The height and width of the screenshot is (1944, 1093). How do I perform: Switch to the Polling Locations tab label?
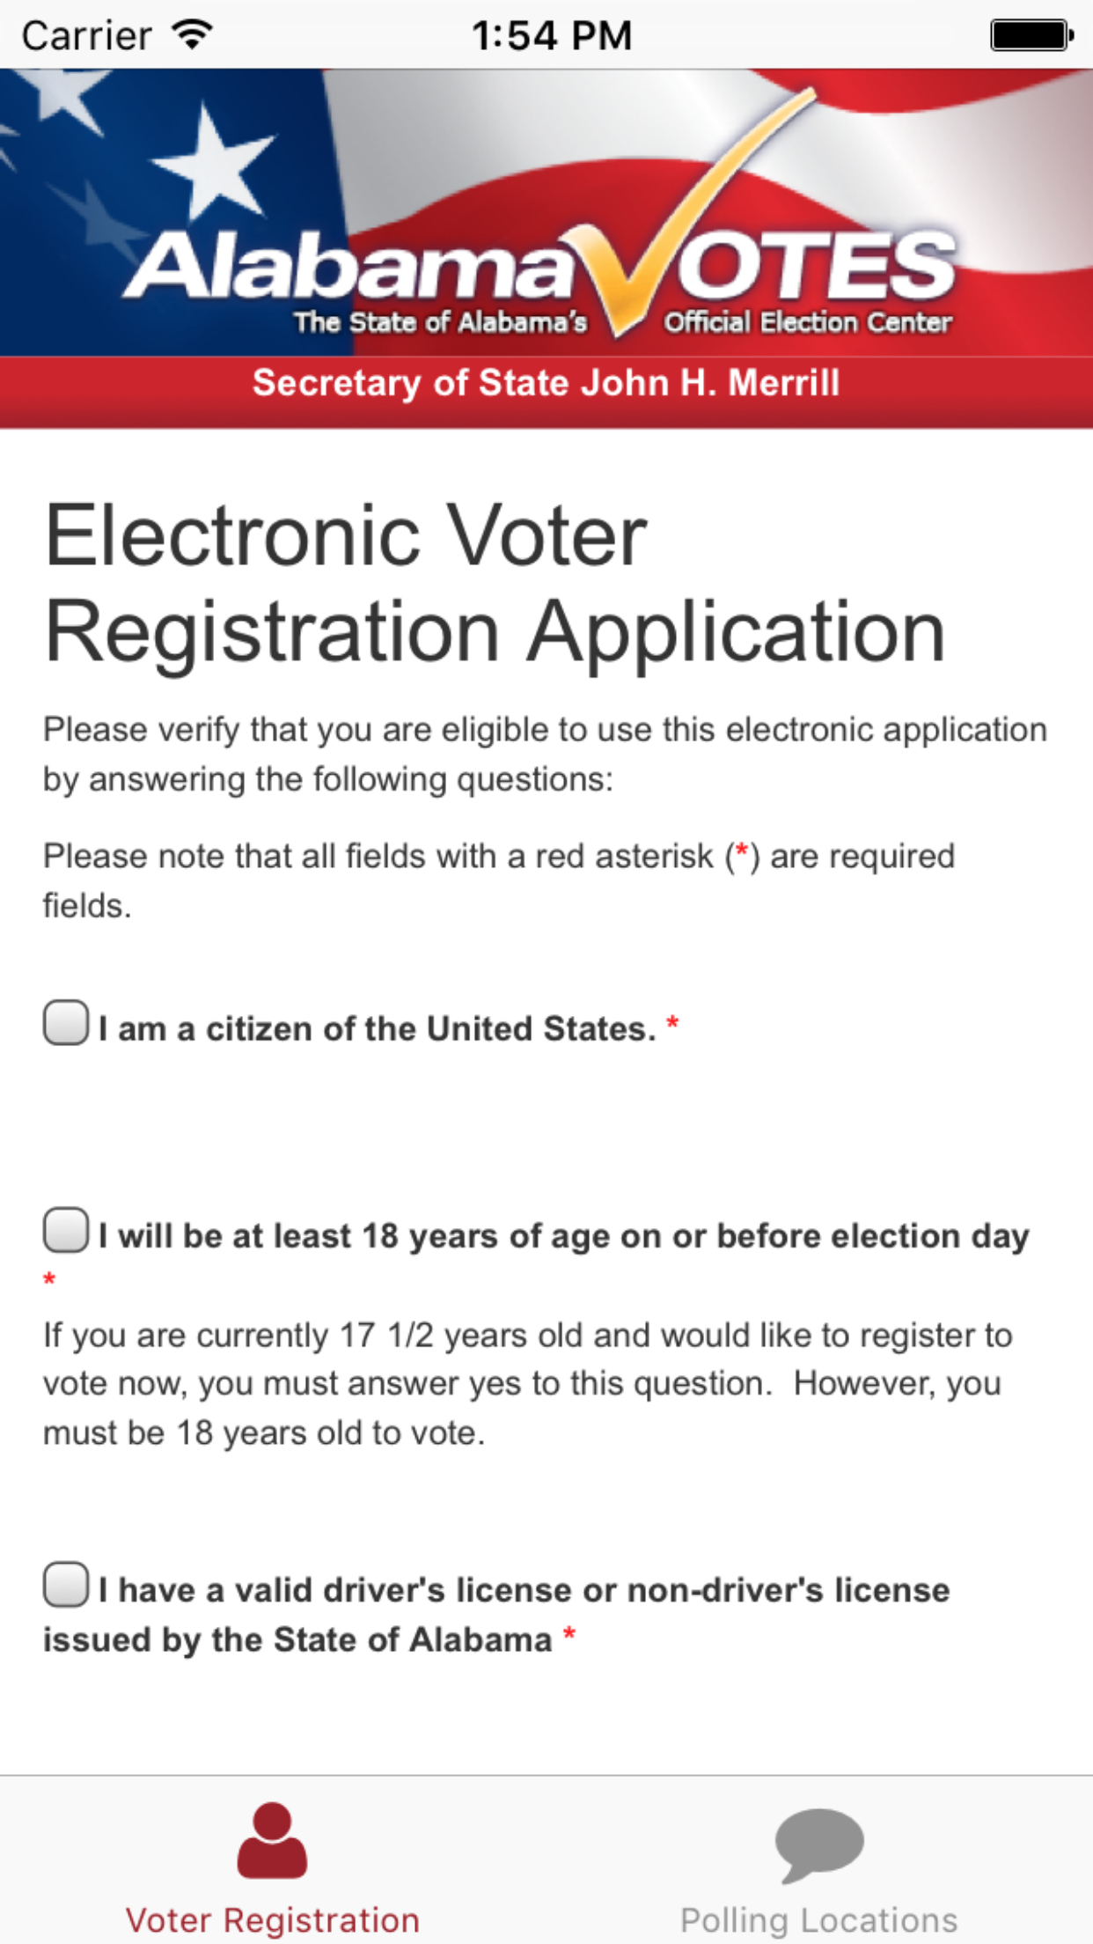coord(818,1919)
